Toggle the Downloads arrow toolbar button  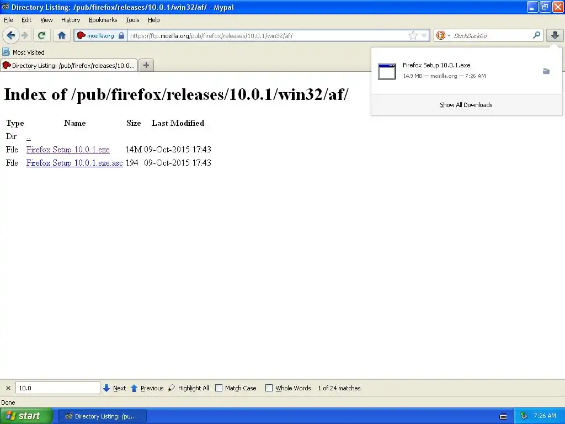[555, 35]
